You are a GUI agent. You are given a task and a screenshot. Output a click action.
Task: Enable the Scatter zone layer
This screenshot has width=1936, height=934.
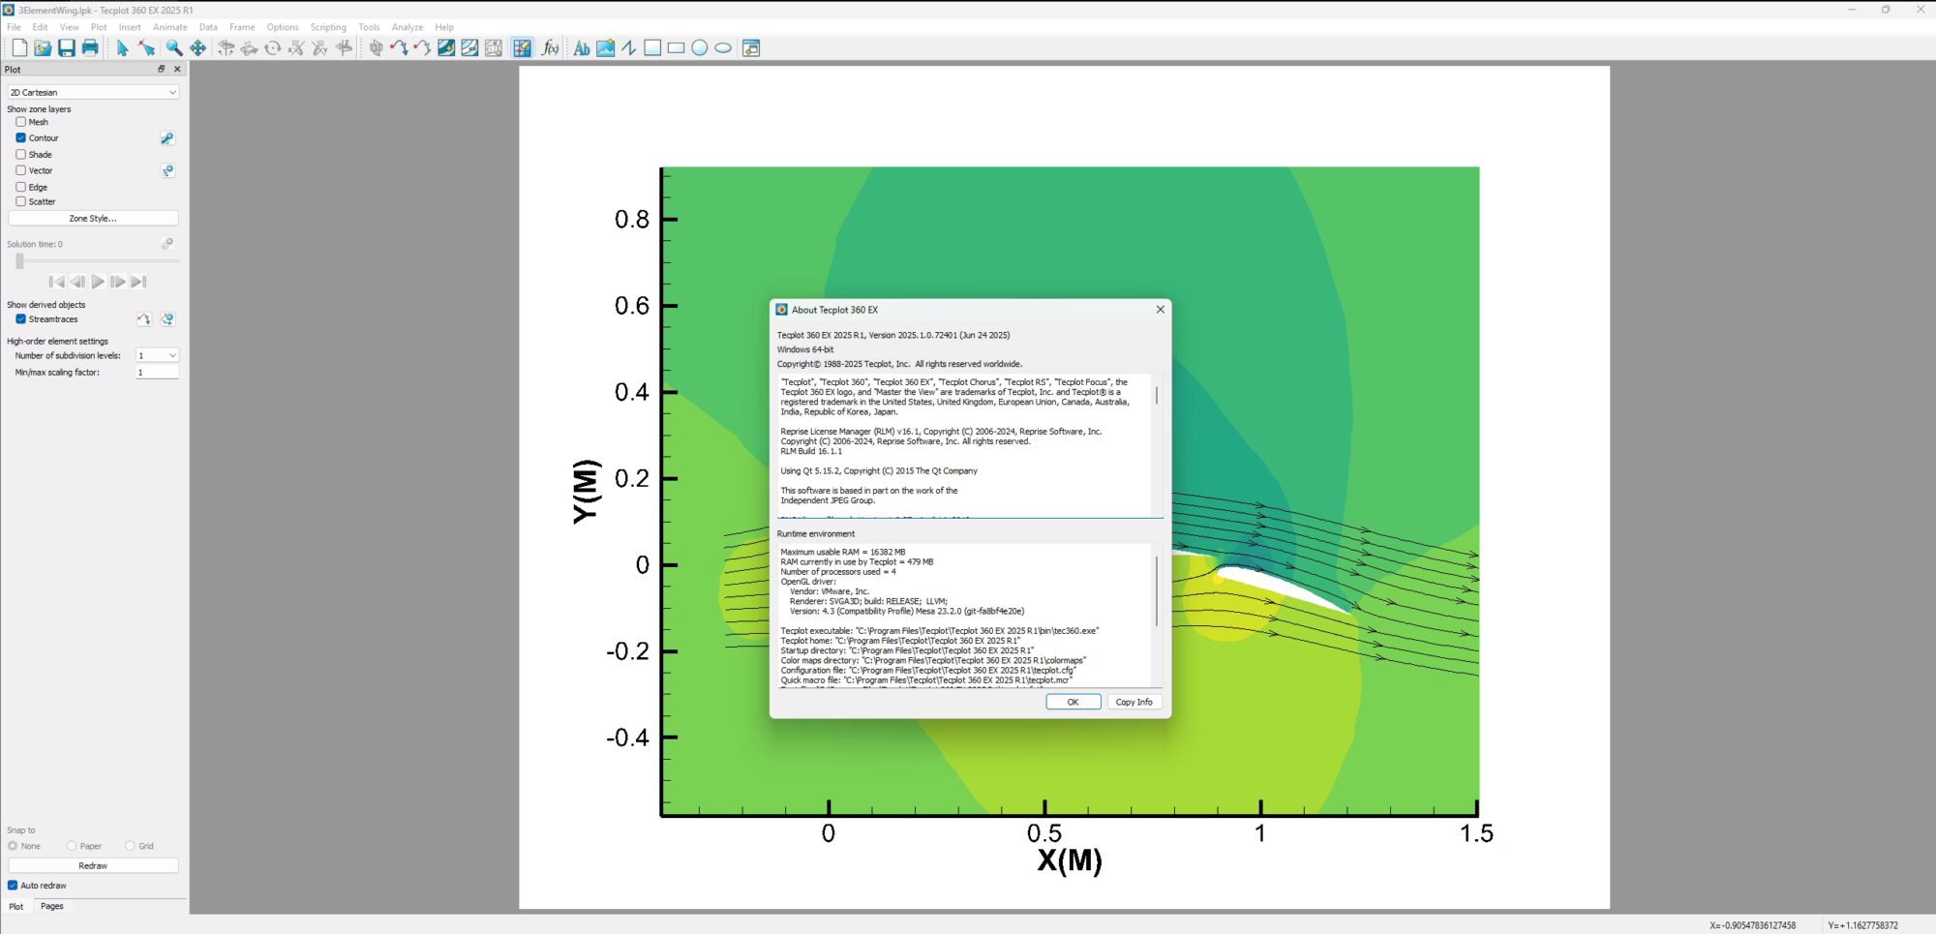[20, 201]
